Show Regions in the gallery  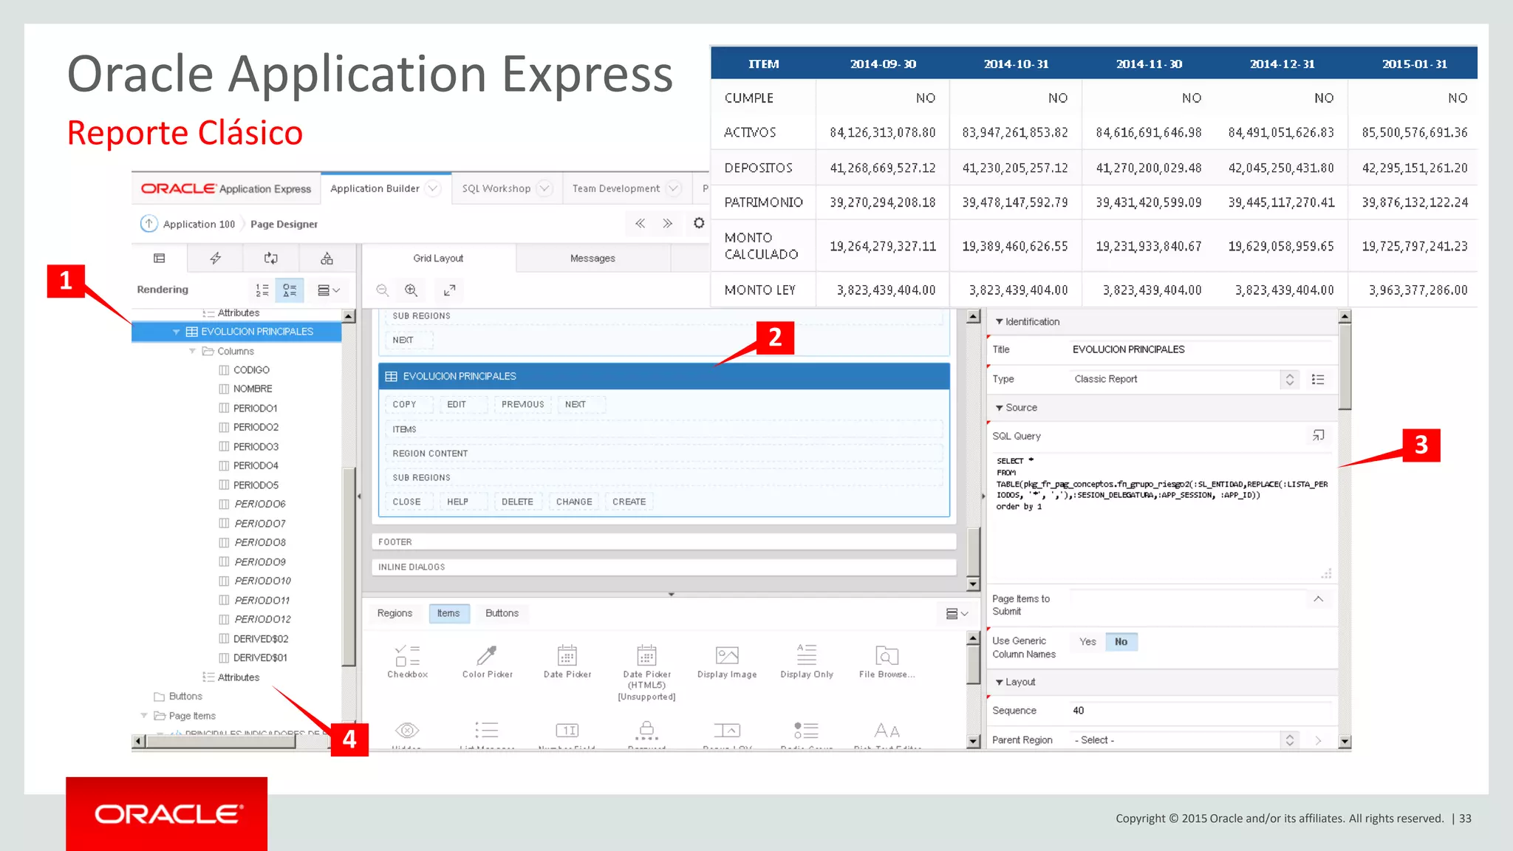[x=395, y=613]
